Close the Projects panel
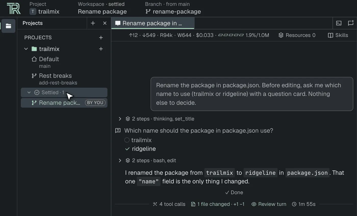Screen dimensions: 357x216 105,23
